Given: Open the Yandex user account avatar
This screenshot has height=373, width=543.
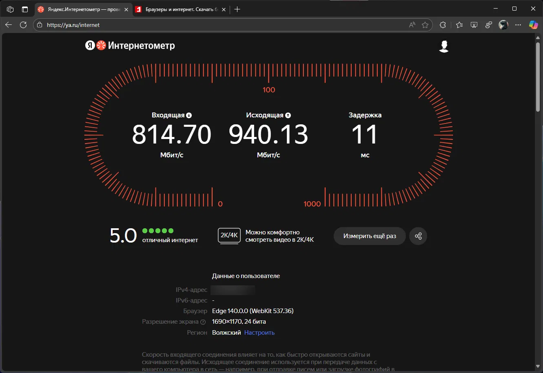Looking at the screenshot, I should pos(444,46).
